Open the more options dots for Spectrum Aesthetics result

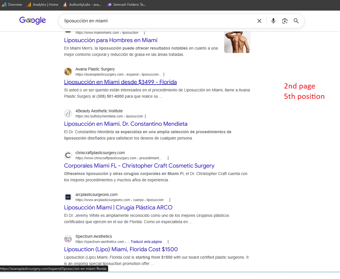(168, 242)
